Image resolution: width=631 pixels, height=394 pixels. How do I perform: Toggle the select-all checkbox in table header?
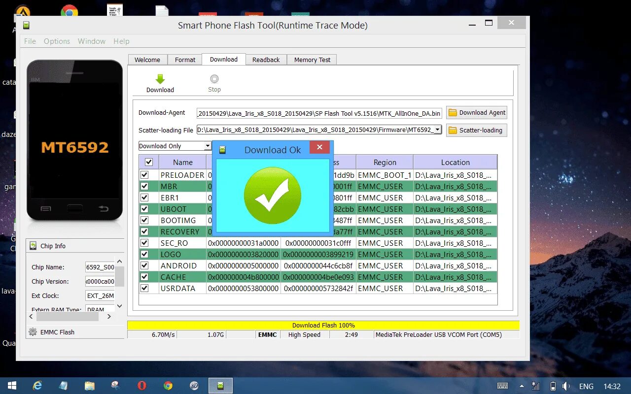148,162
